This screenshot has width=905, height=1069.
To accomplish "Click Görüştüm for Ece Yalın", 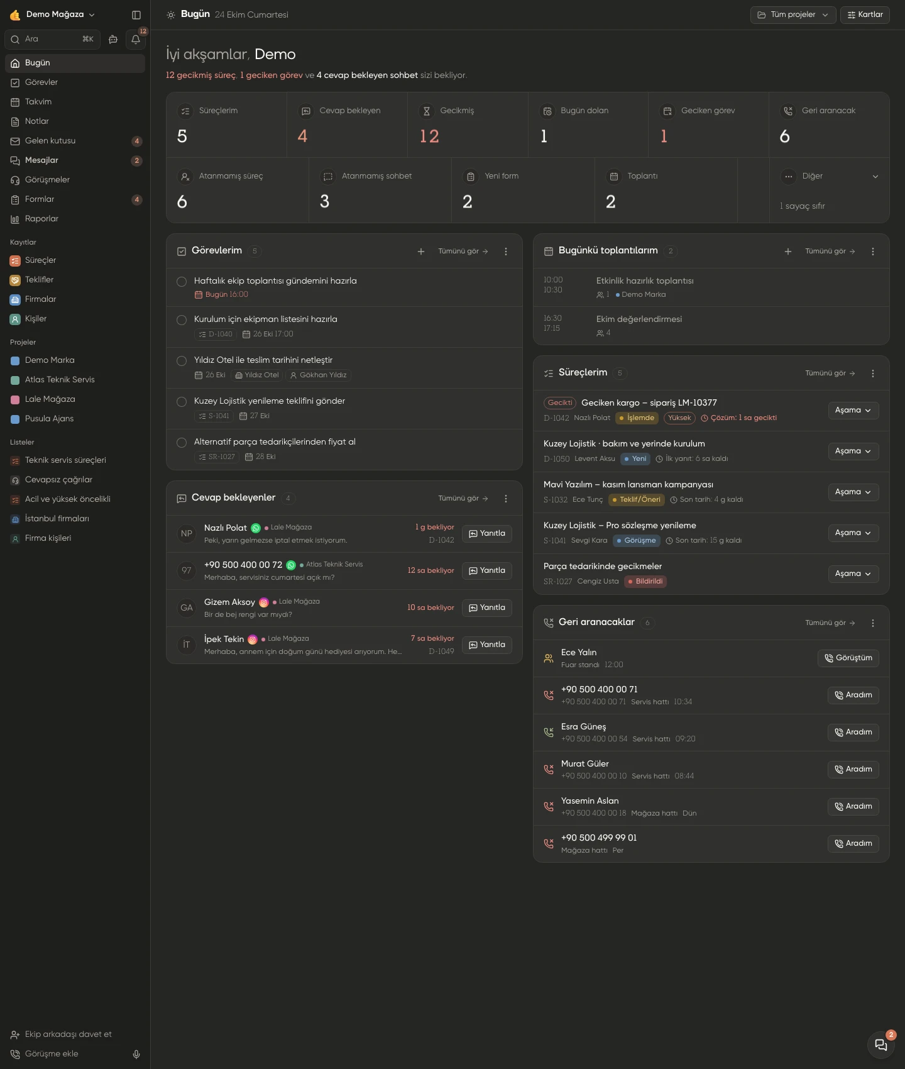I will pyautogui.click(x=848, y=658).
